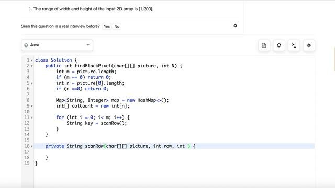Screen dimensions: 335x188
Task: Click 'int m = picture.length;' code line
Action: point(86,72)
